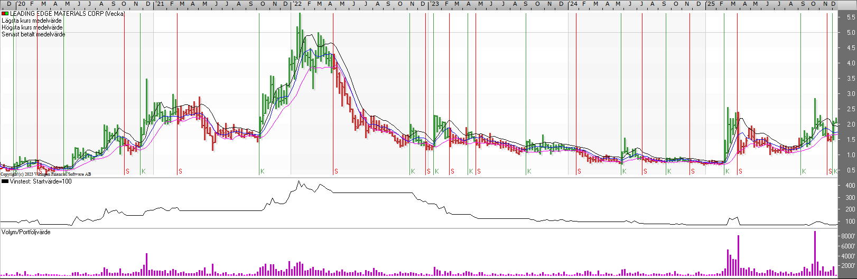Viewport: 857px width, 279px height.
Task: Open the Vikingen Financial Software copyright text
Action: 46,174
